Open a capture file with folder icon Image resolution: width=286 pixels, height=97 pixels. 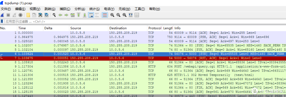(x=28, y=15)
